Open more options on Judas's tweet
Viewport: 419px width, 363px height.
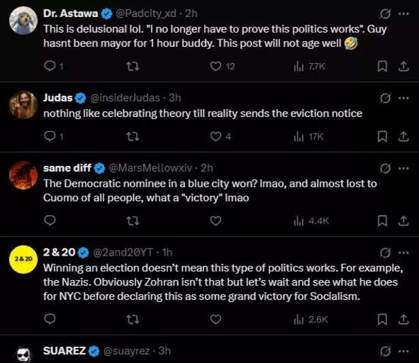pyautogui.click(x=403, y=98)
